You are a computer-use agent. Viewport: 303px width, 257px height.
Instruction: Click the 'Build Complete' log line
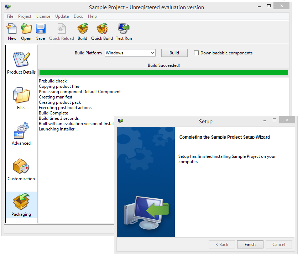[x=53, y=113]
